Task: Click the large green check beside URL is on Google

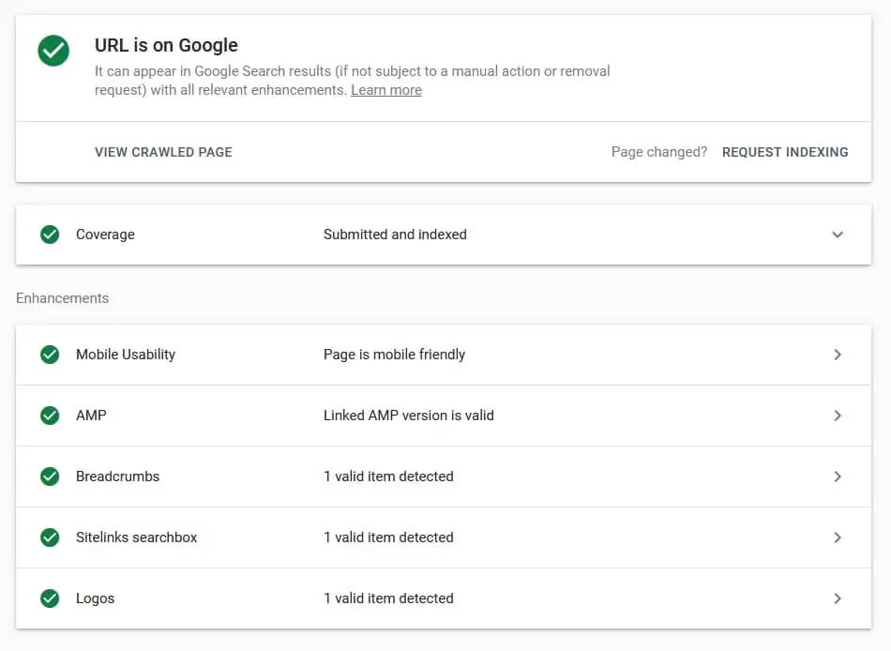Action: click(x=53, y=51)
